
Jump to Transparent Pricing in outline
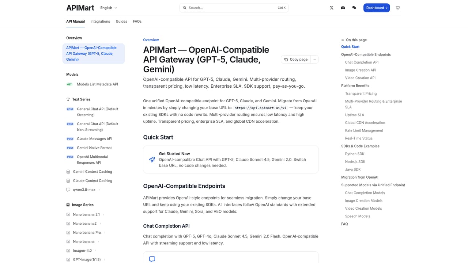point(361,94)
